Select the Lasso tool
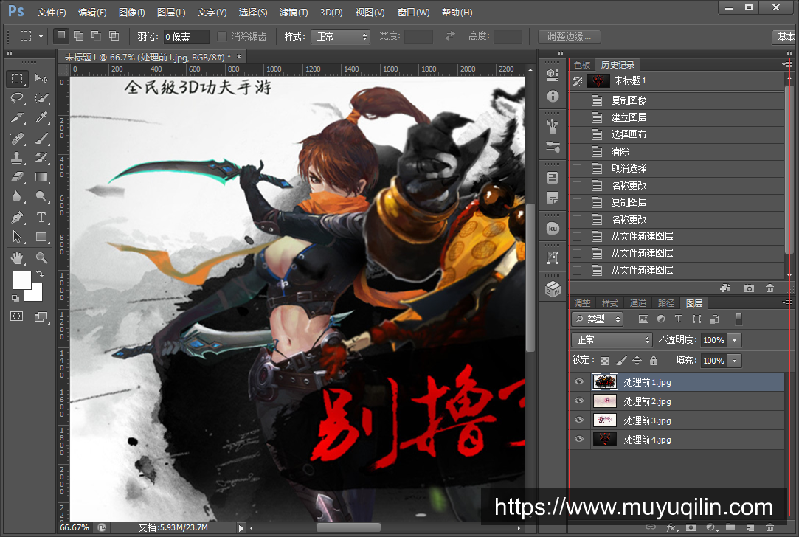 coord(17,98)
